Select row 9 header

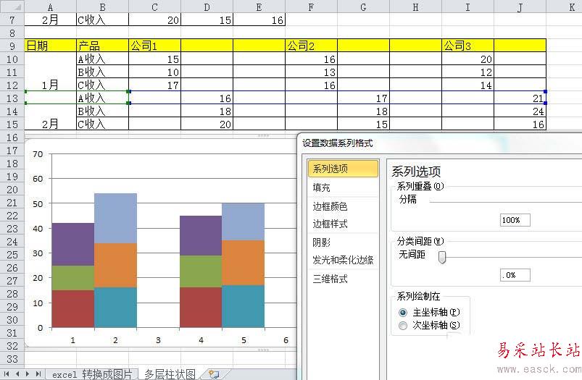click(12, 46)
